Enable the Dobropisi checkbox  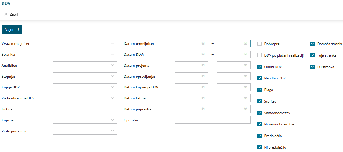pos(259,44)
